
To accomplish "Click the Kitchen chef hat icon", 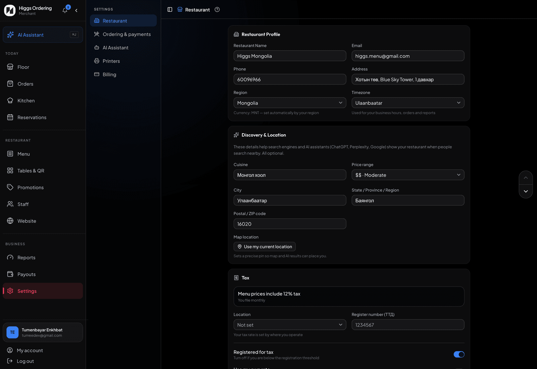I will coord(10,100).
